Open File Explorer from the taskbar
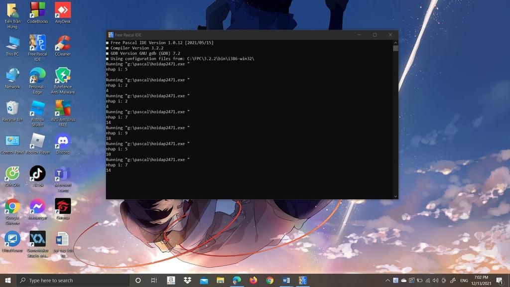510x287 pixels. pos(220,280)
